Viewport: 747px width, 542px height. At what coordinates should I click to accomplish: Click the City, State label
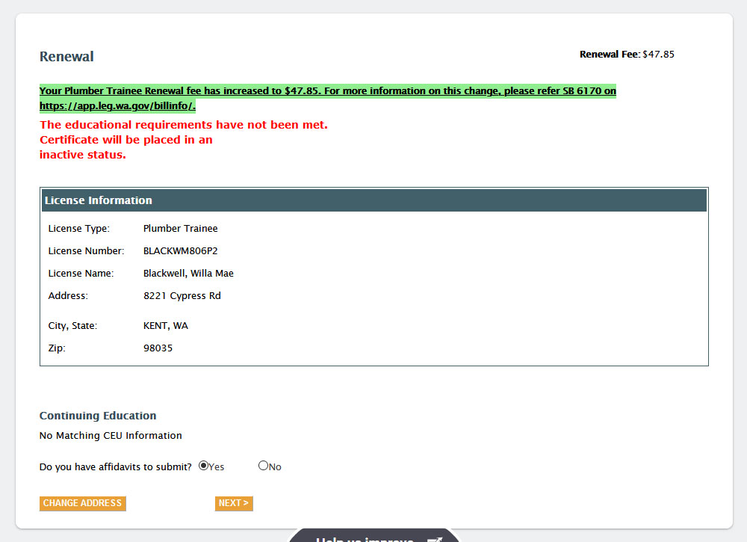[72, 326]
